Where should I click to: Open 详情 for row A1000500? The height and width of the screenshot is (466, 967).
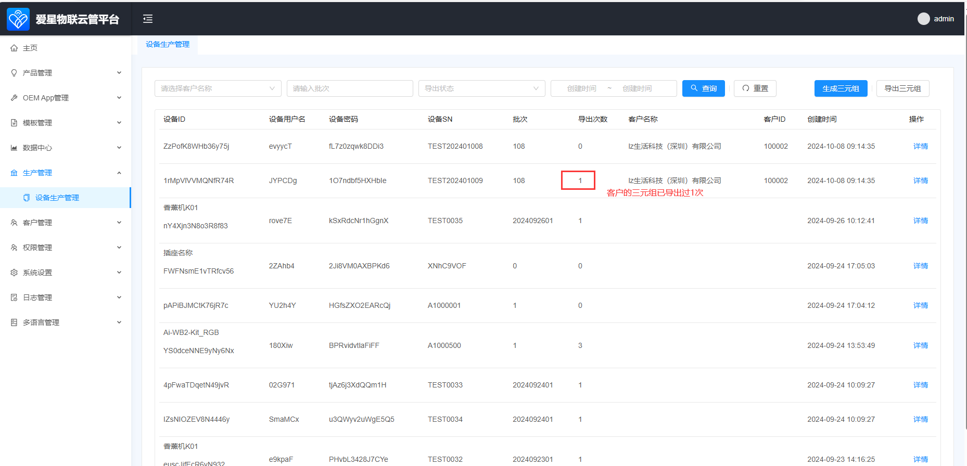click(920, 345)
